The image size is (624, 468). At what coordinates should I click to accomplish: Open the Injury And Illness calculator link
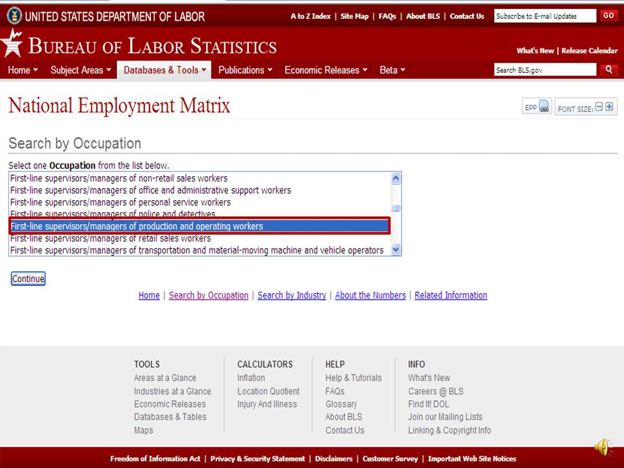267,404
